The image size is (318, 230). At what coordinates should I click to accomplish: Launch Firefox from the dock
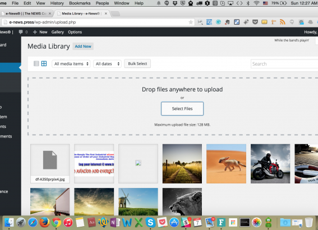pyautogui.click(x=44, y=223)
